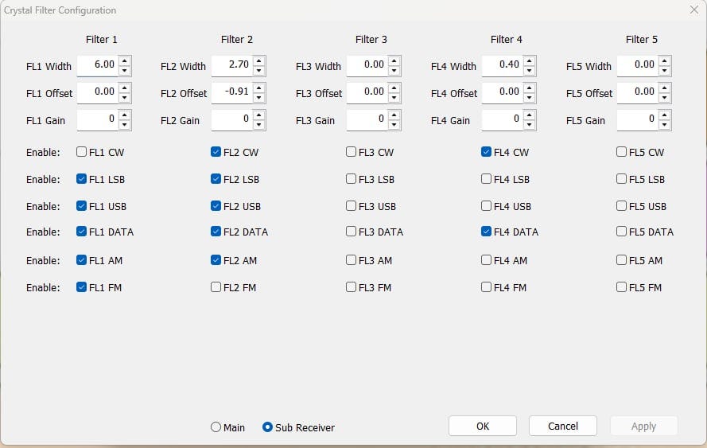Click the FL4 Width value field
The image size is (707, 448).
[x=503, y=66]
